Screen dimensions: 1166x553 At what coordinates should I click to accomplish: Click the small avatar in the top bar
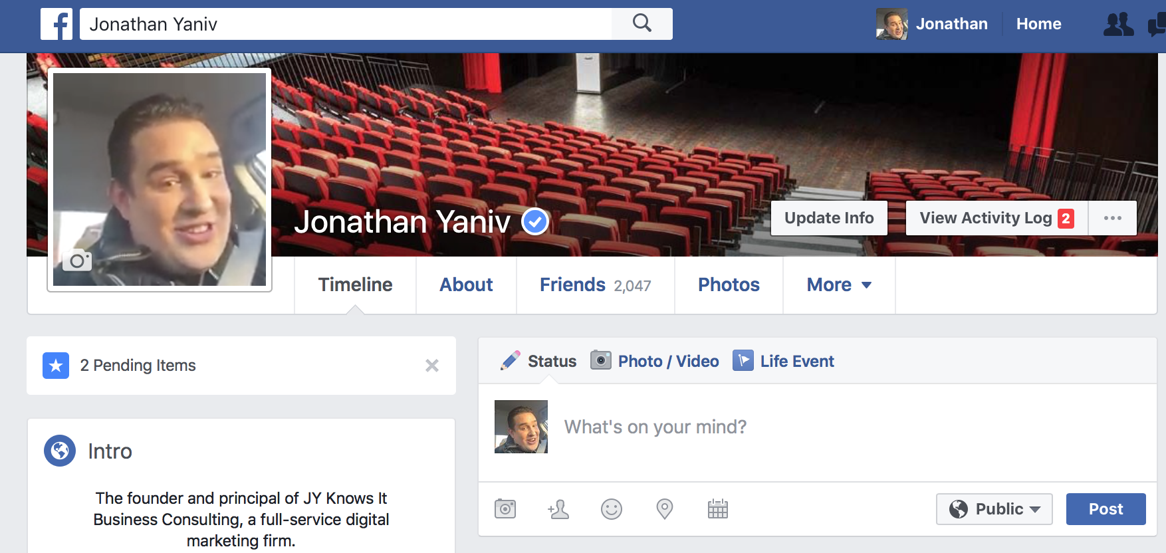point(892,24)
